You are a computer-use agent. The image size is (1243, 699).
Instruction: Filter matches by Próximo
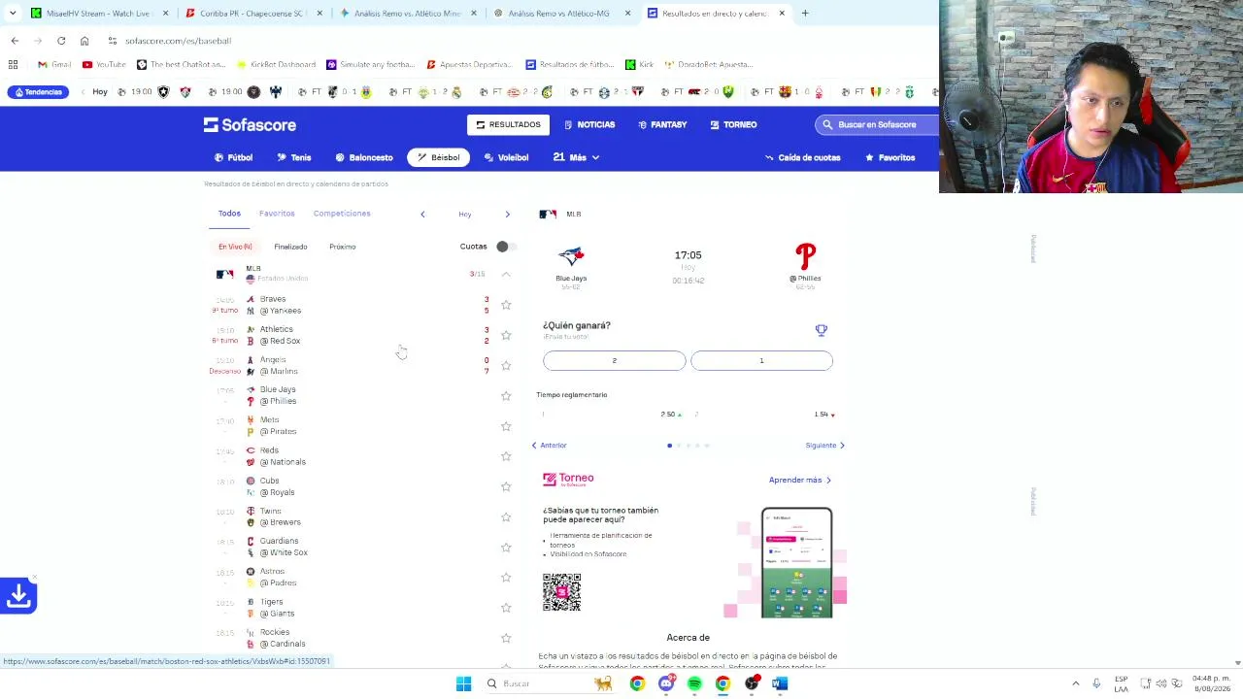pyautogui.click(x=343, y=247)
